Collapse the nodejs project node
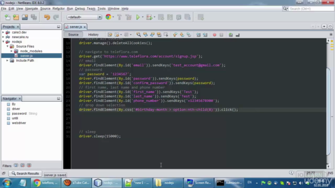 (3, 42)
